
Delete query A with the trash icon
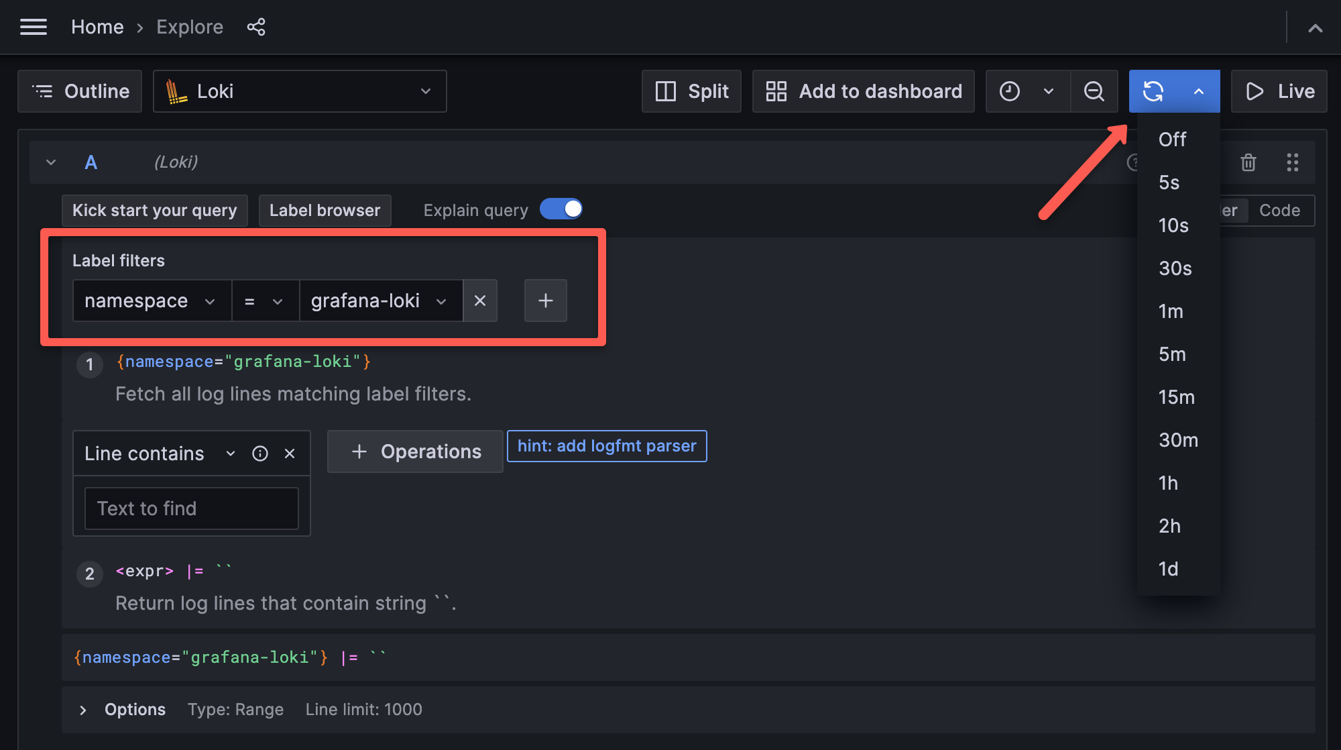(1248, 162)
